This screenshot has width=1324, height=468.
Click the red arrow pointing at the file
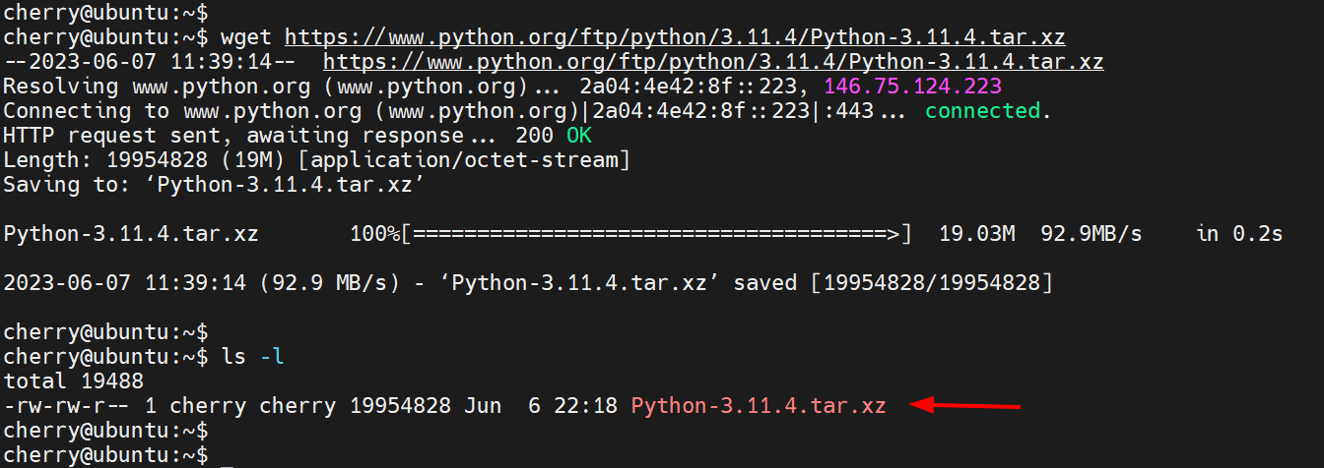pyautogui.click(x=966, y=404)
